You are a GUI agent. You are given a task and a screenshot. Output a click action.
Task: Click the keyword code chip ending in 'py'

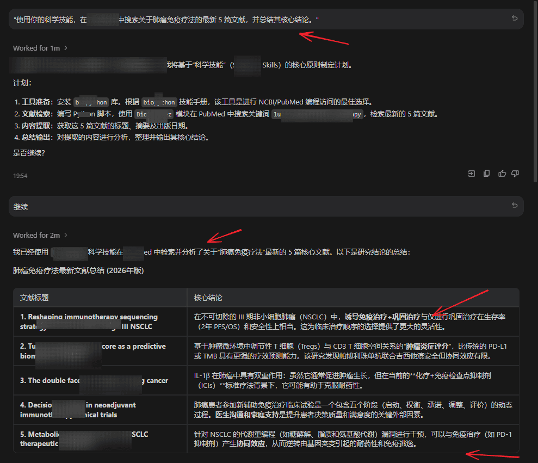317,114
